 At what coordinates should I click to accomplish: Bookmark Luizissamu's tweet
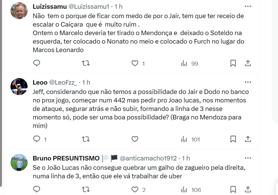click(233, 63)
